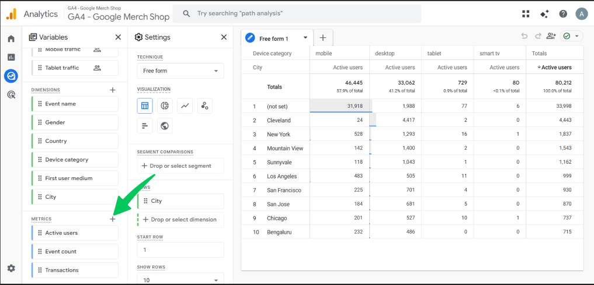This screenshot has height=285, width=594.
Task: Open the Help question mark icon
Action: [x=563, y=14]
